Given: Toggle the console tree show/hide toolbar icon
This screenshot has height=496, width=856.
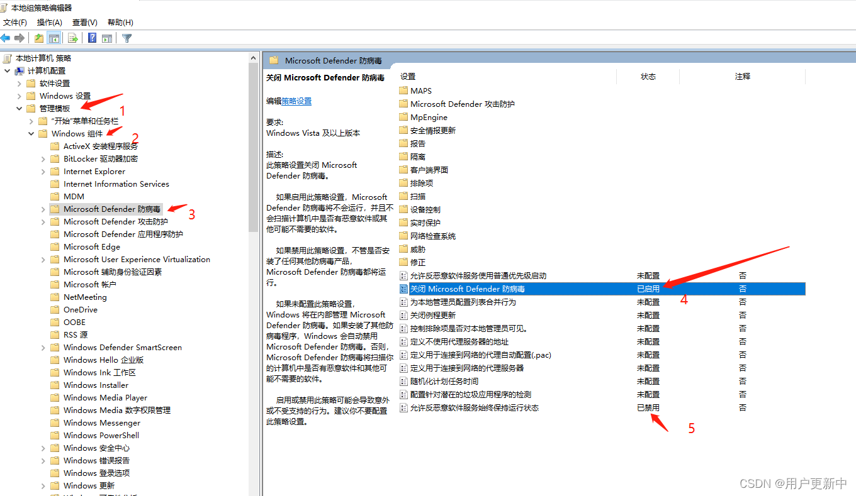Looking at the screenshot, I should 54,38.
